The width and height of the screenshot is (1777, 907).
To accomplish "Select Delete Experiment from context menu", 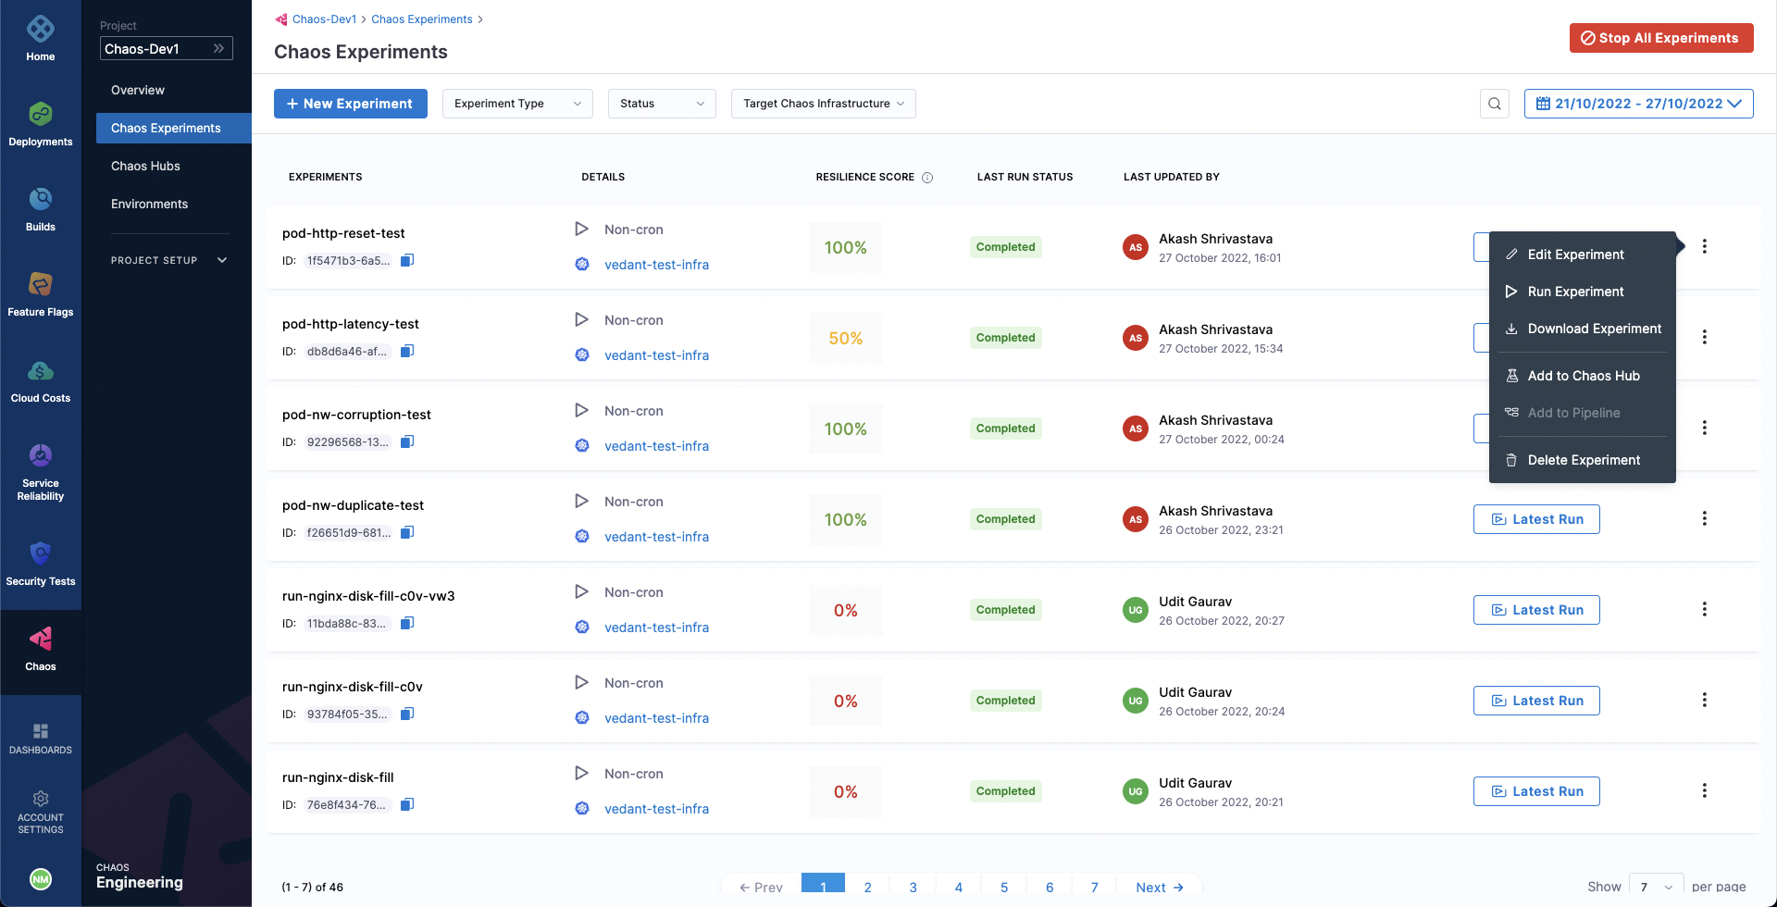I will (x=1583, y=460).
